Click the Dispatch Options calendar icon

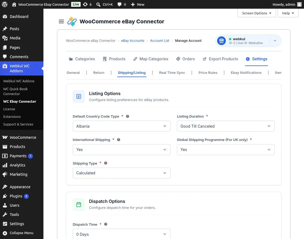pyautogui.click(x=79, y=205)
